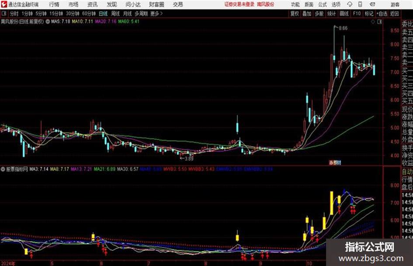Click the 游客 user account label

(395, 4)
